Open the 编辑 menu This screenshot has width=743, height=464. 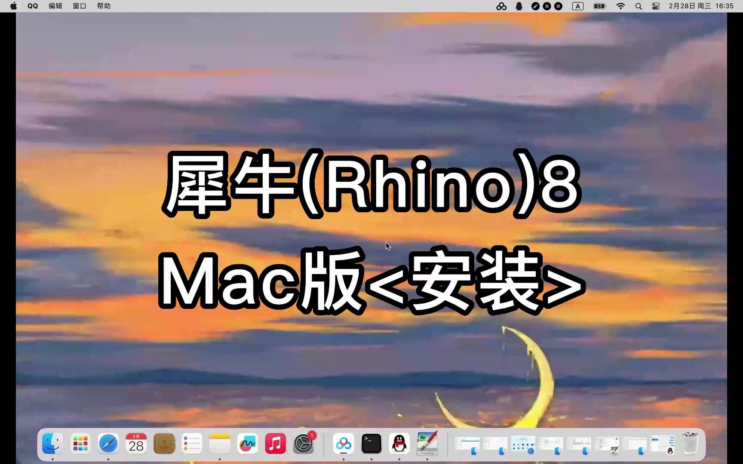[x=55, y=6]
